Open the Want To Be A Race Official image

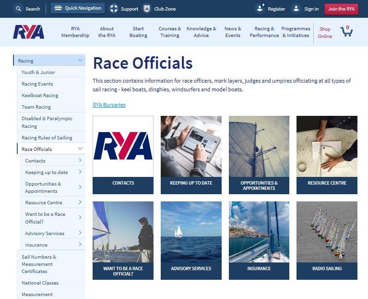point(123,232)
